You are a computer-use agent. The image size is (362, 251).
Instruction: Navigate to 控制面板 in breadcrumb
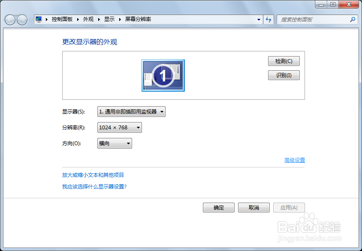coord(62,19)
